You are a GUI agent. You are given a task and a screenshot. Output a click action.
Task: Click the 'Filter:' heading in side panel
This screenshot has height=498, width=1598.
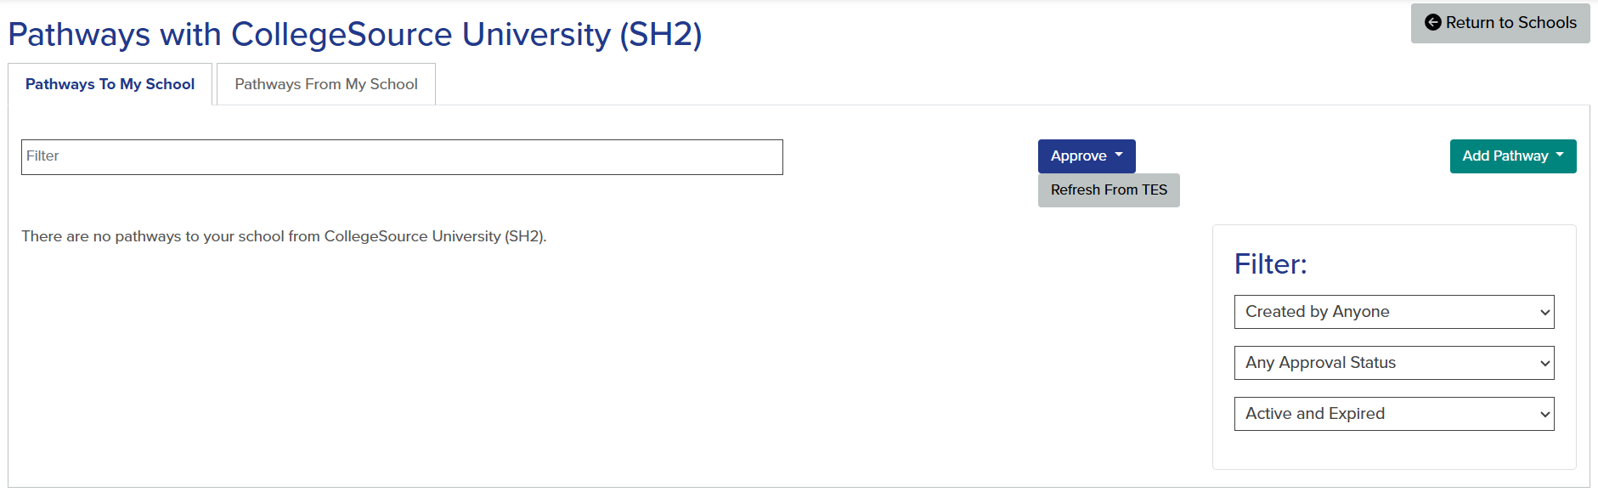coord(1270,264)
